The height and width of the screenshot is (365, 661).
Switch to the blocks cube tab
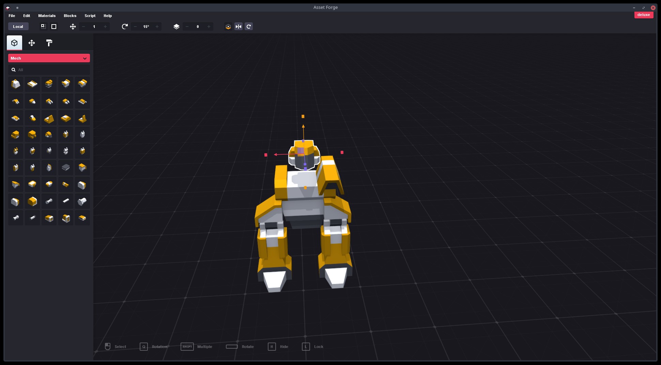(x=14, y=43)
